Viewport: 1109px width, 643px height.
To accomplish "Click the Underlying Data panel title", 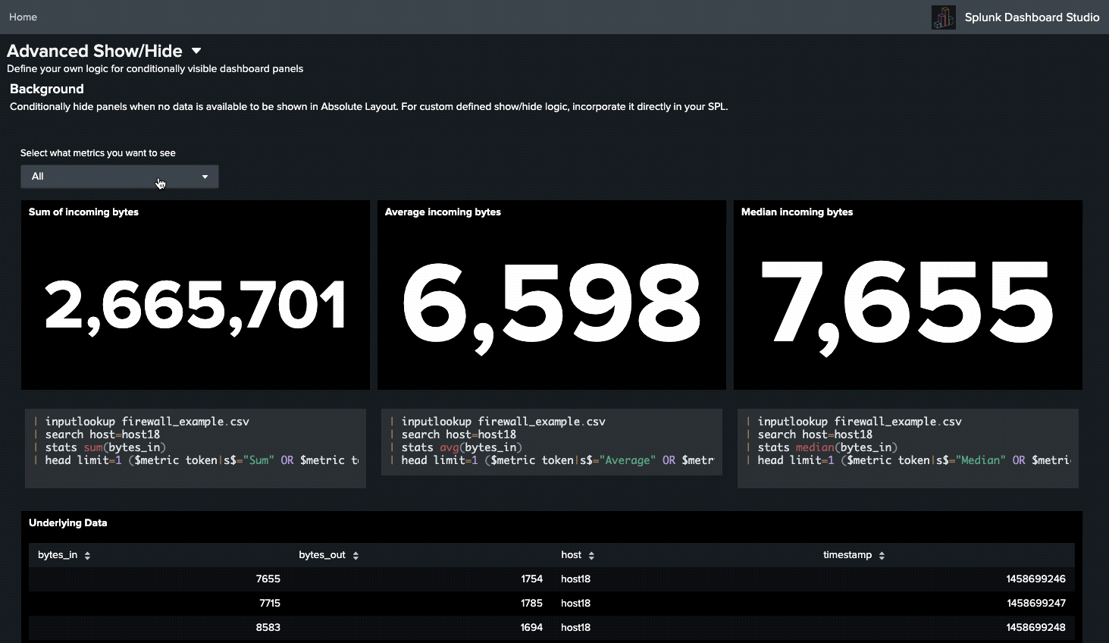I will coord(68,522).
